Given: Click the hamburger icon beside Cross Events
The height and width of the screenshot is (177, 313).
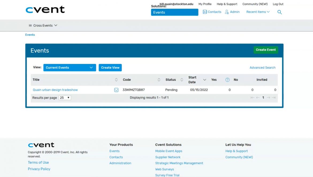Looking at the screenshot, I should pos(30,25).
